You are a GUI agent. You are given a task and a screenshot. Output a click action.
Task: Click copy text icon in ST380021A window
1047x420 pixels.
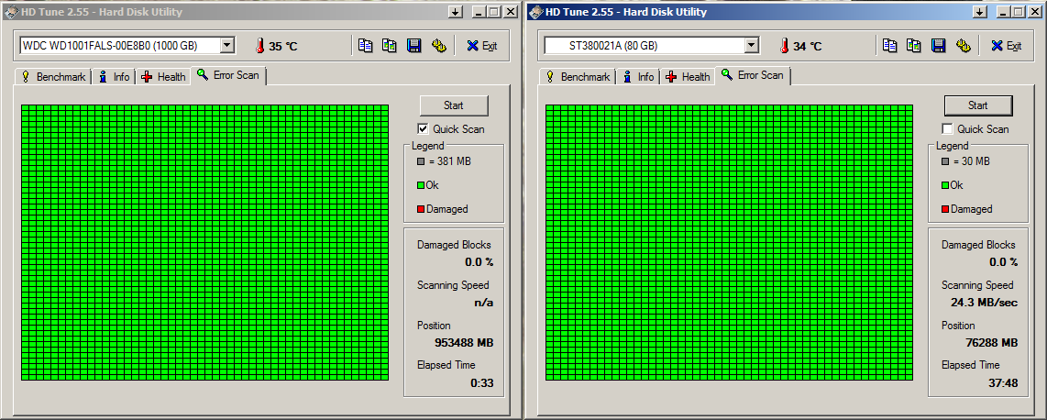889,46
